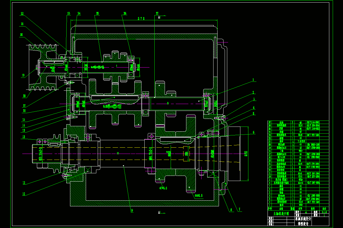Click the top section marker A
The height and width of the screenshot is (228, 343).
159,17
